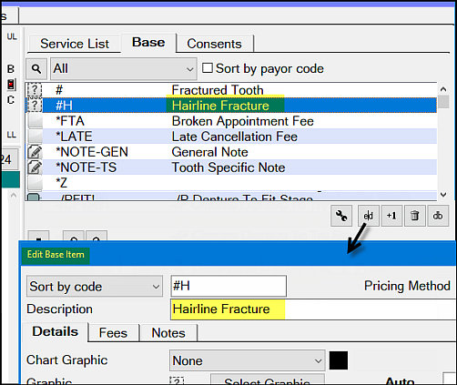This screenshot has height=385, width=457.
Task: Click the Hairline Fracture description field
Action: point(313,309)
